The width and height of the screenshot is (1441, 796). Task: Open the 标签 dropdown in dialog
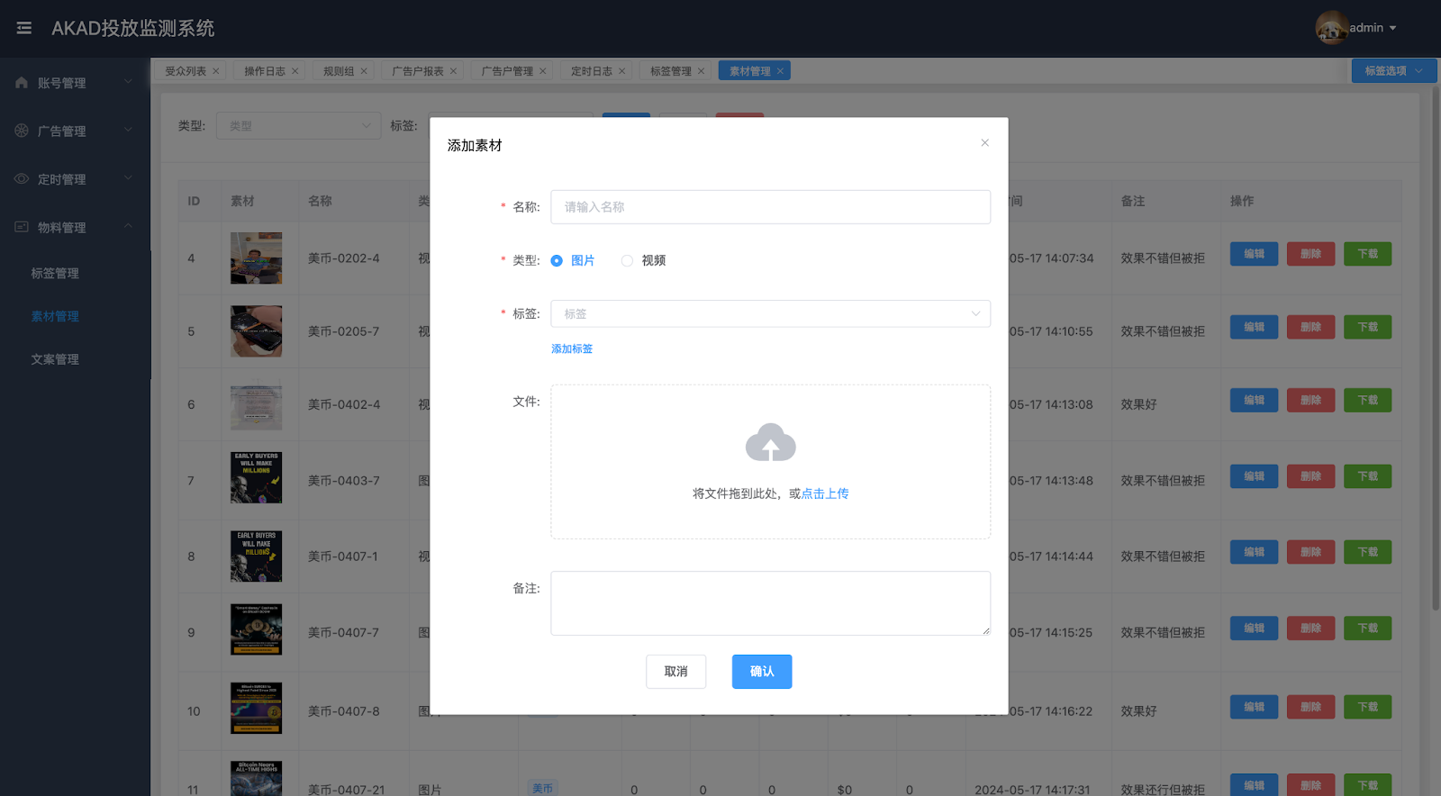pos(770,314)
